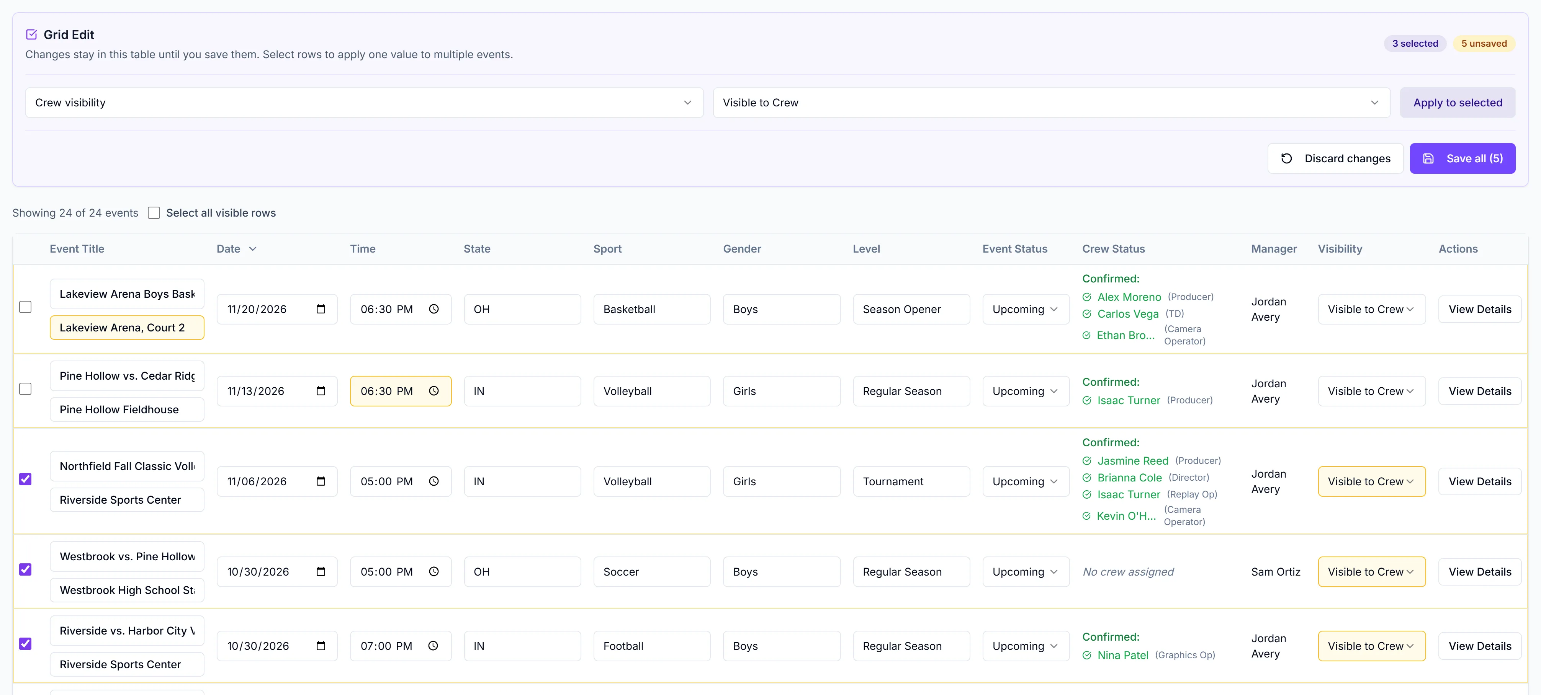Screen dimensions: 1541x695
Task: Open Visibility dropdown in Pine Hollow vs. Cedar row
Action: click(1371, 391)
